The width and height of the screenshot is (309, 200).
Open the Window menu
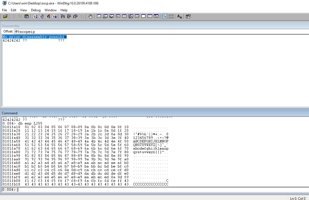tap(51, 10)
